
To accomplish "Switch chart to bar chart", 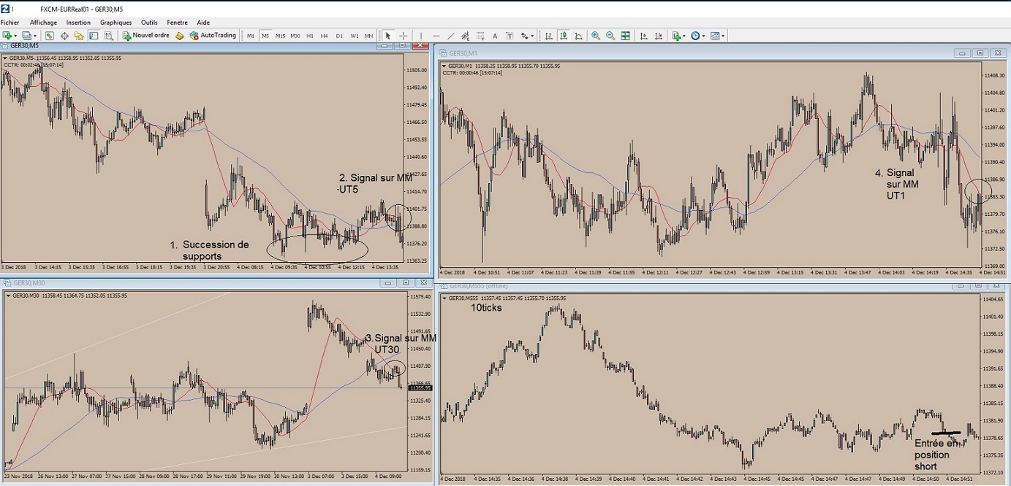I will pyautogui.click(x=548, y=36).
